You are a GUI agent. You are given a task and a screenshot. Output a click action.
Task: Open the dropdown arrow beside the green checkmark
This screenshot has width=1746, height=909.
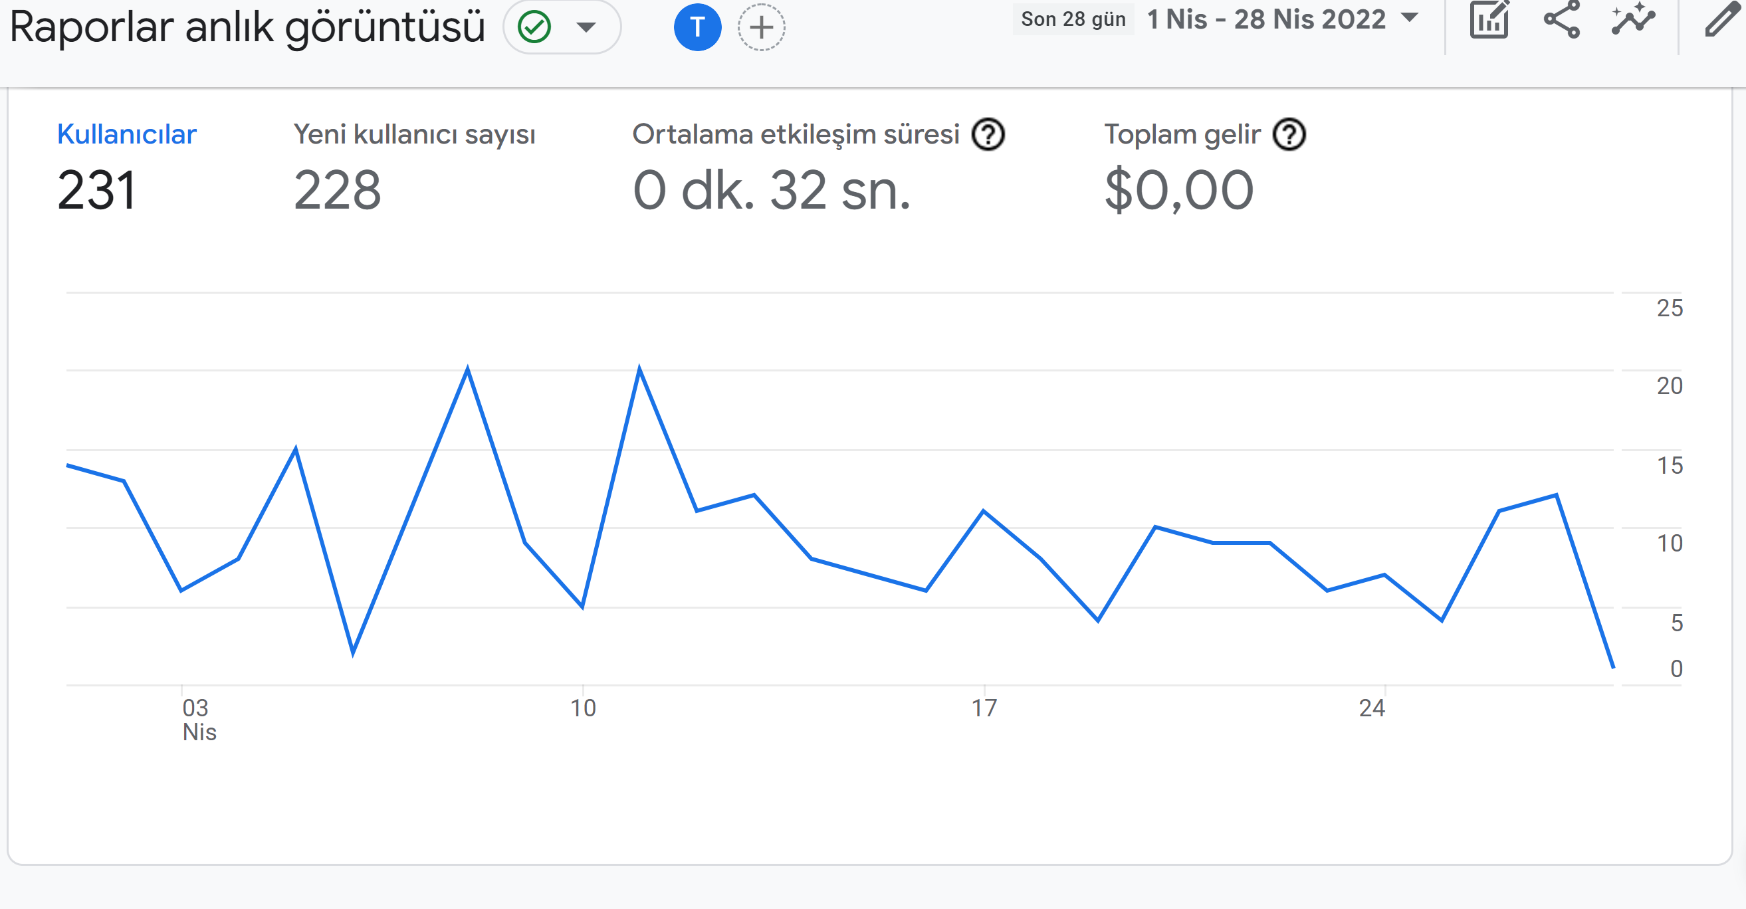click(586, 27)
